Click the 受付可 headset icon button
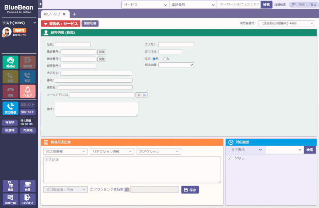Screen dimensions: 319x208 (x=10, y=61)
